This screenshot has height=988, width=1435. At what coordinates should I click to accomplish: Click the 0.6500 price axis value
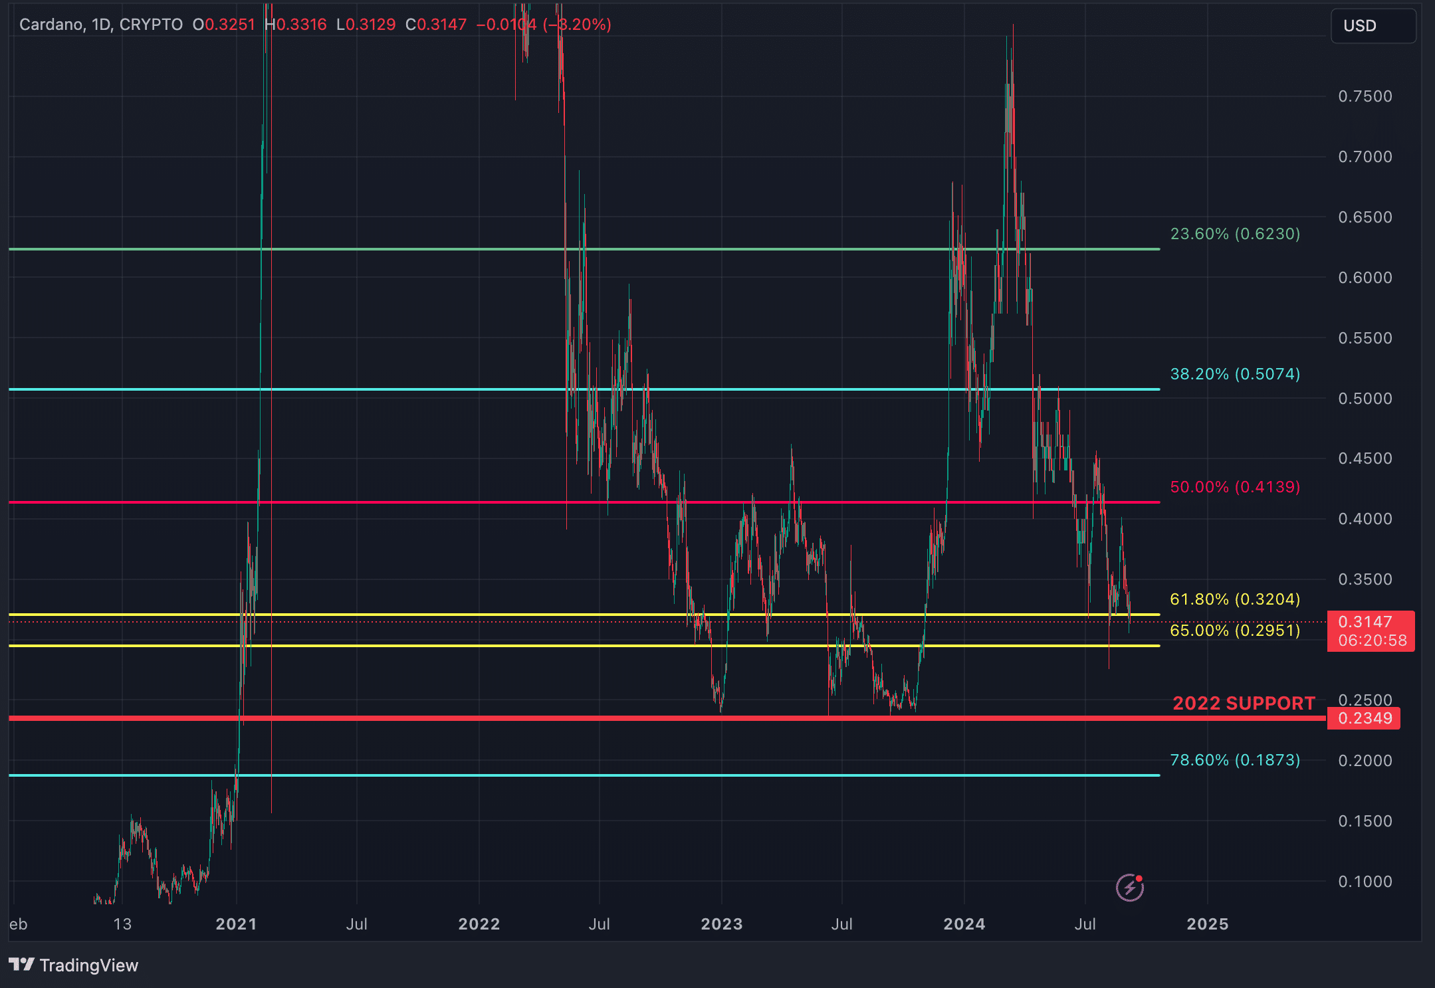1365,217
